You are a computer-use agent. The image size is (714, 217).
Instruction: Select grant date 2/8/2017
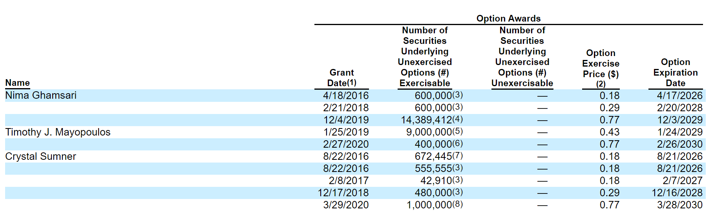[x=349, y=181]
